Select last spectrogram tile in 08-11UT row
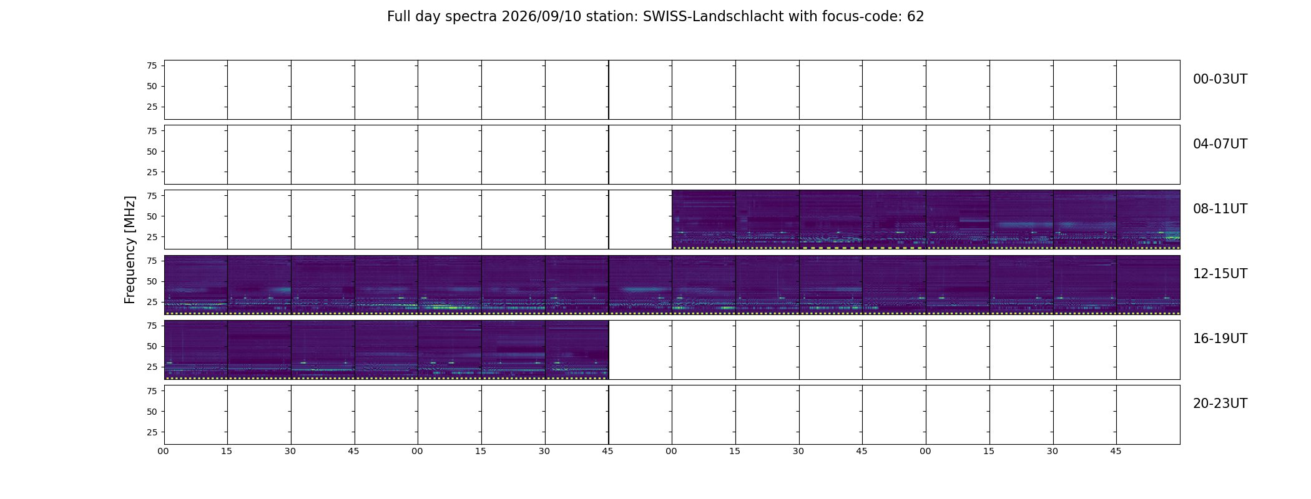The image size is (1311, 499). coord(1148,220)
